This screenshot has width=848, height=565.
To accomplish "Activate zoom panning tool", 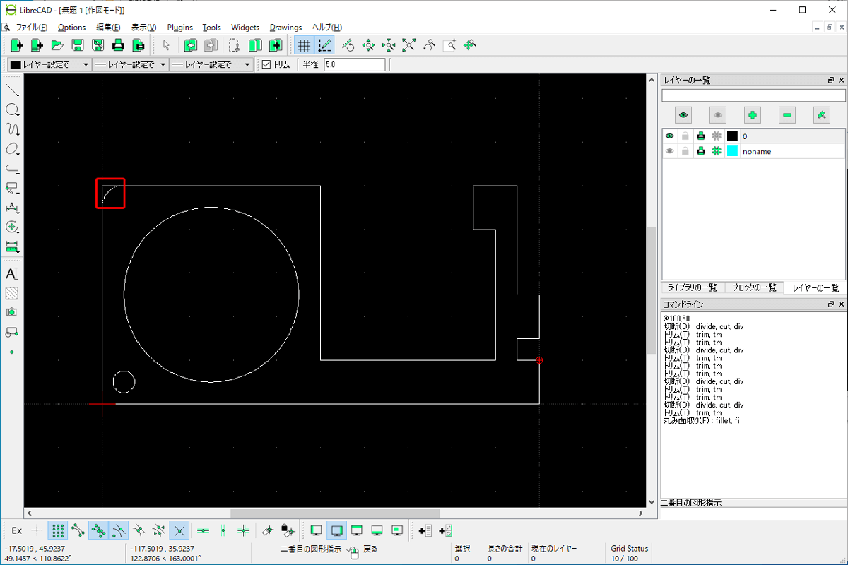I will coord(471,45).
